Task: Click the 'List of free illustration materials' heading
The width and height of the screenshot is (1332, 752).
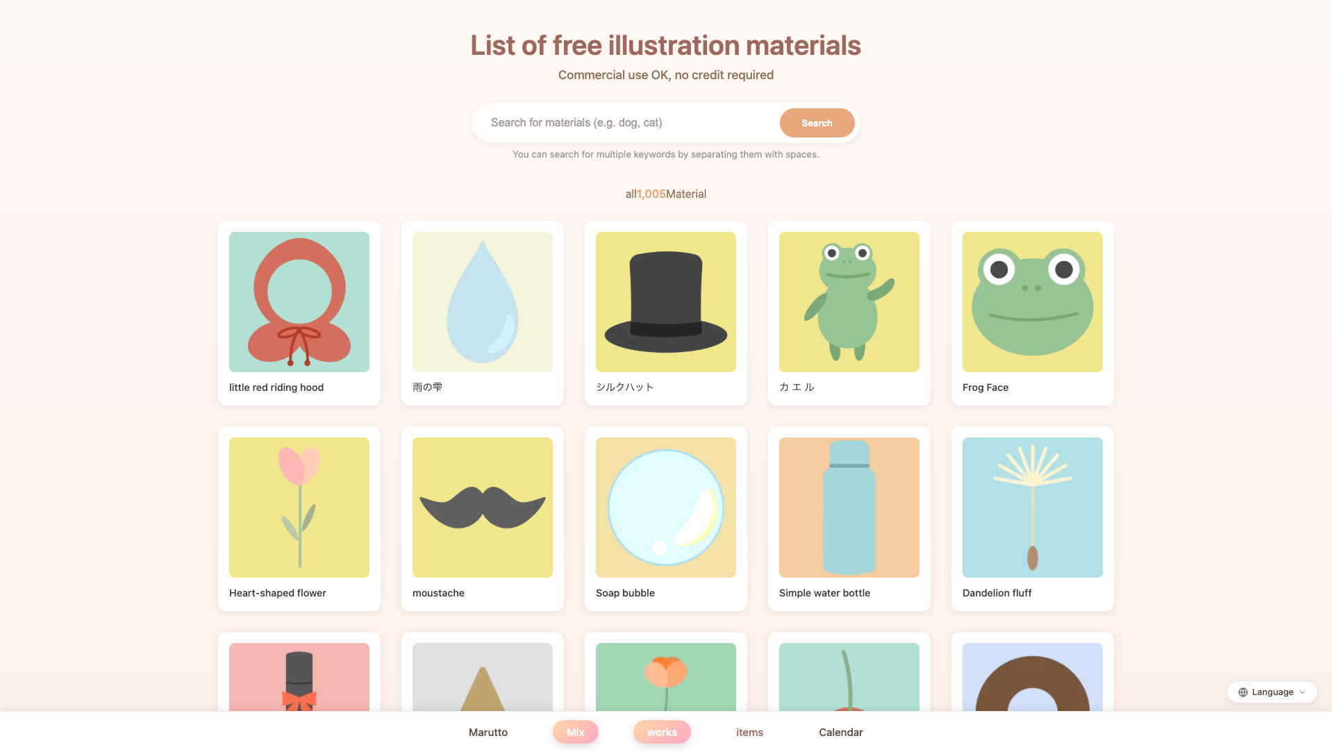Action: pyautogui.click(x=666, y=46)
